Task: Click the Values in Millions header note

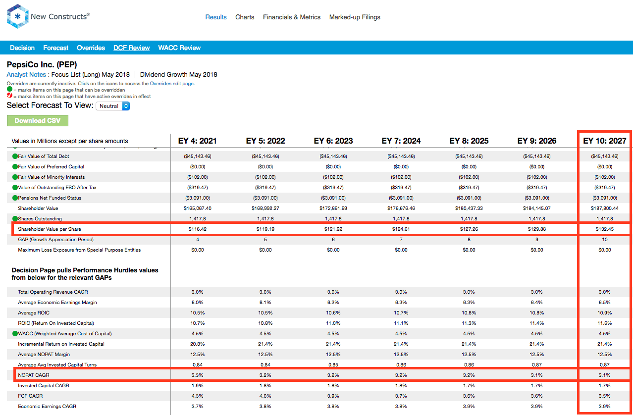Action: 70,141
